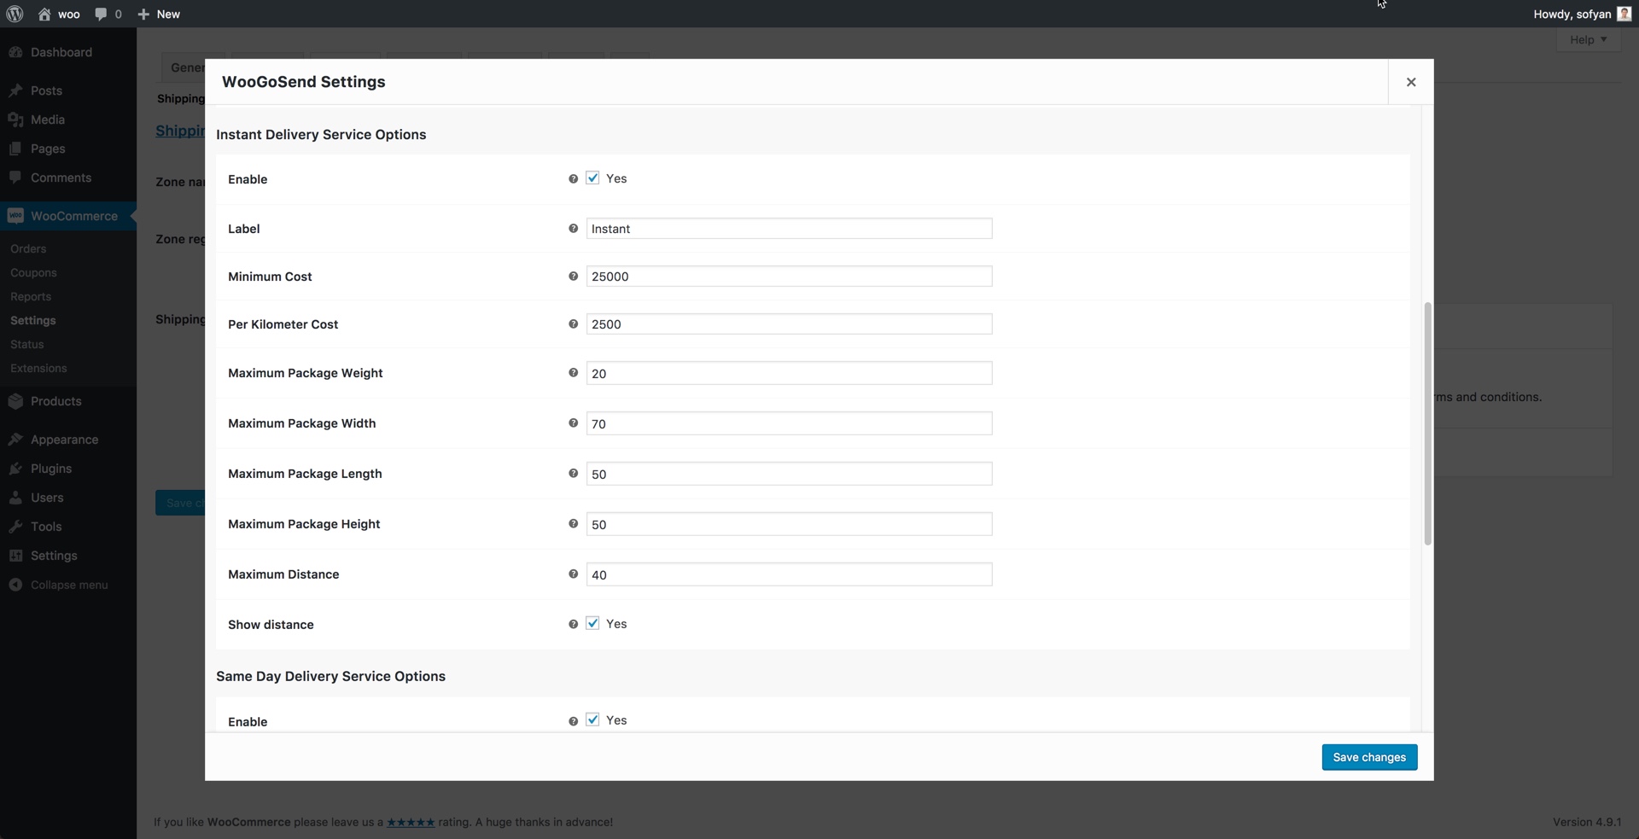Click the five-star rating link
This screenshot has width=1639, height=839.
point(411,822)
